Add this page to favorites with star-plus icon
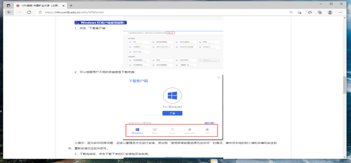The width and height of the screenshot is (351, 163). pyautogui.click(x=299, y=12)
